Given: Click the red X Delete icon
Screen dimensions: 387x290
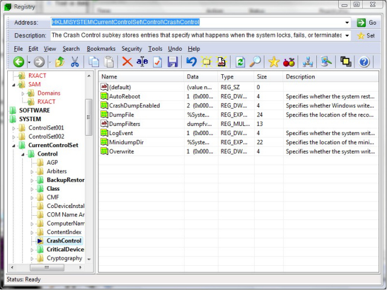Looking at the screenshot, I should tap(127, 61).
